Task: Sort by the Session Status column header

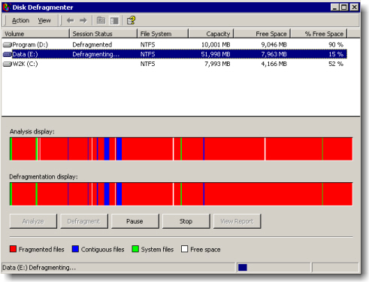Action: coord(103,34)
